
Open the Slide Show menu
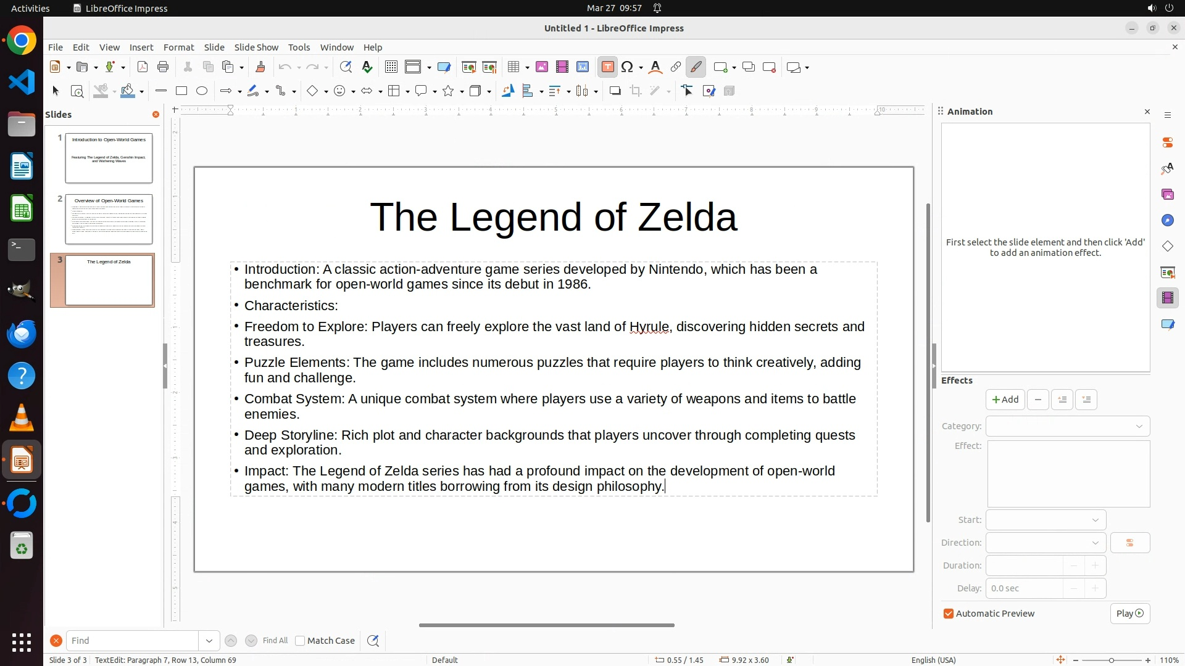coord(256,47)
